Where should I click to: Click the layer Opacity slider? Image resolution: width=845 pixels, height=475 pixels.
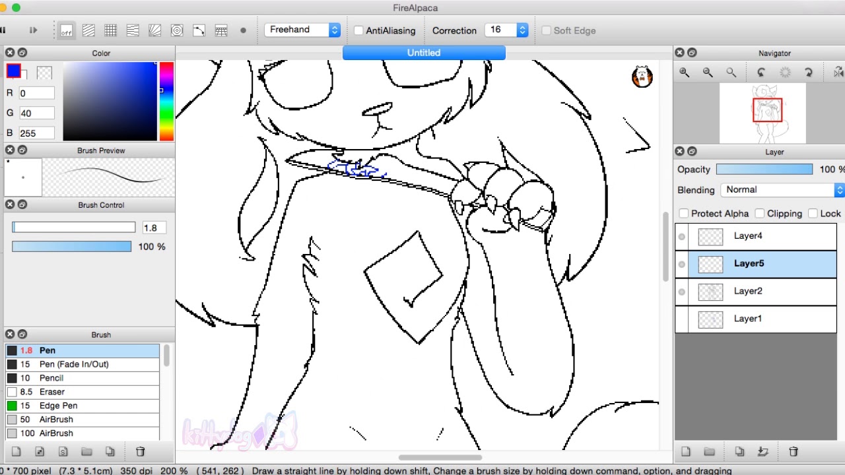(764, 170)
